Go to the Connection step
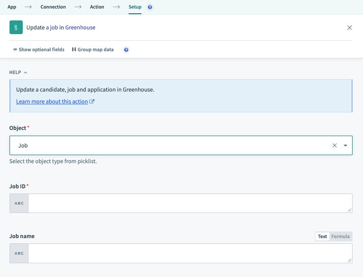This screenshot has height=277, width=363. pos(53,7)
